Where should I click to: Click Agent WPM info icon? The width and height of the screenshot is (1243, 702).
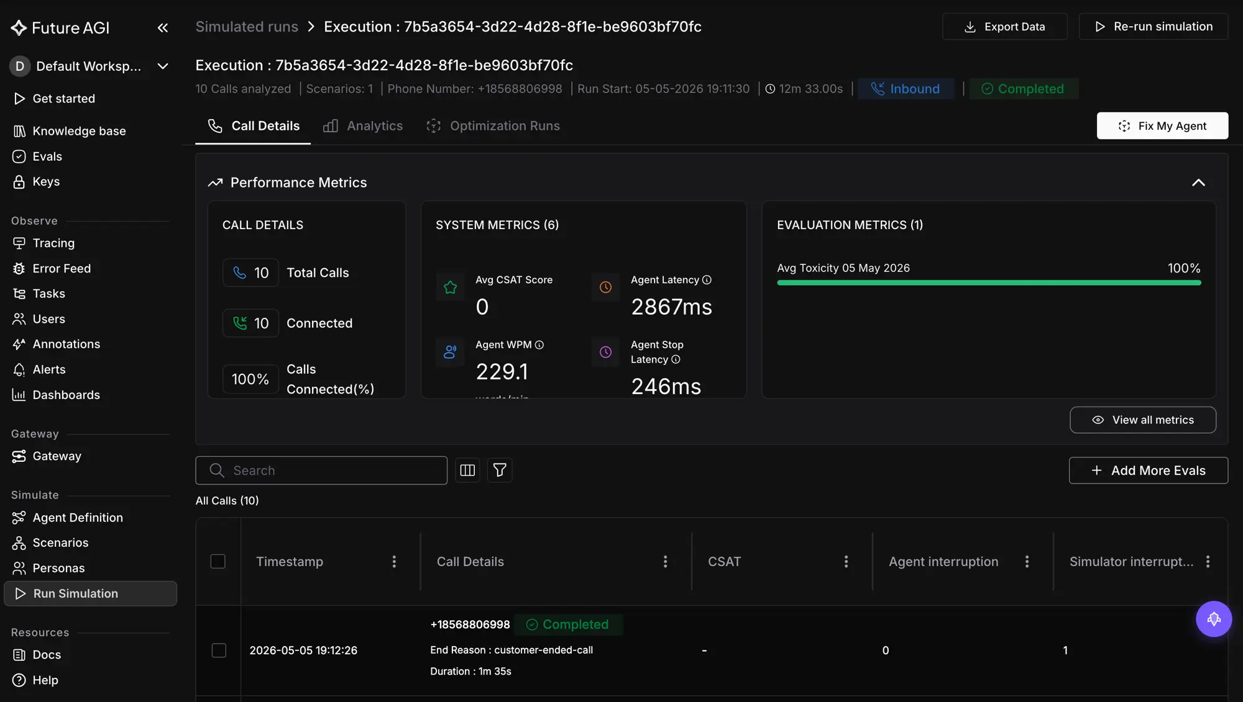pos(539,345)
